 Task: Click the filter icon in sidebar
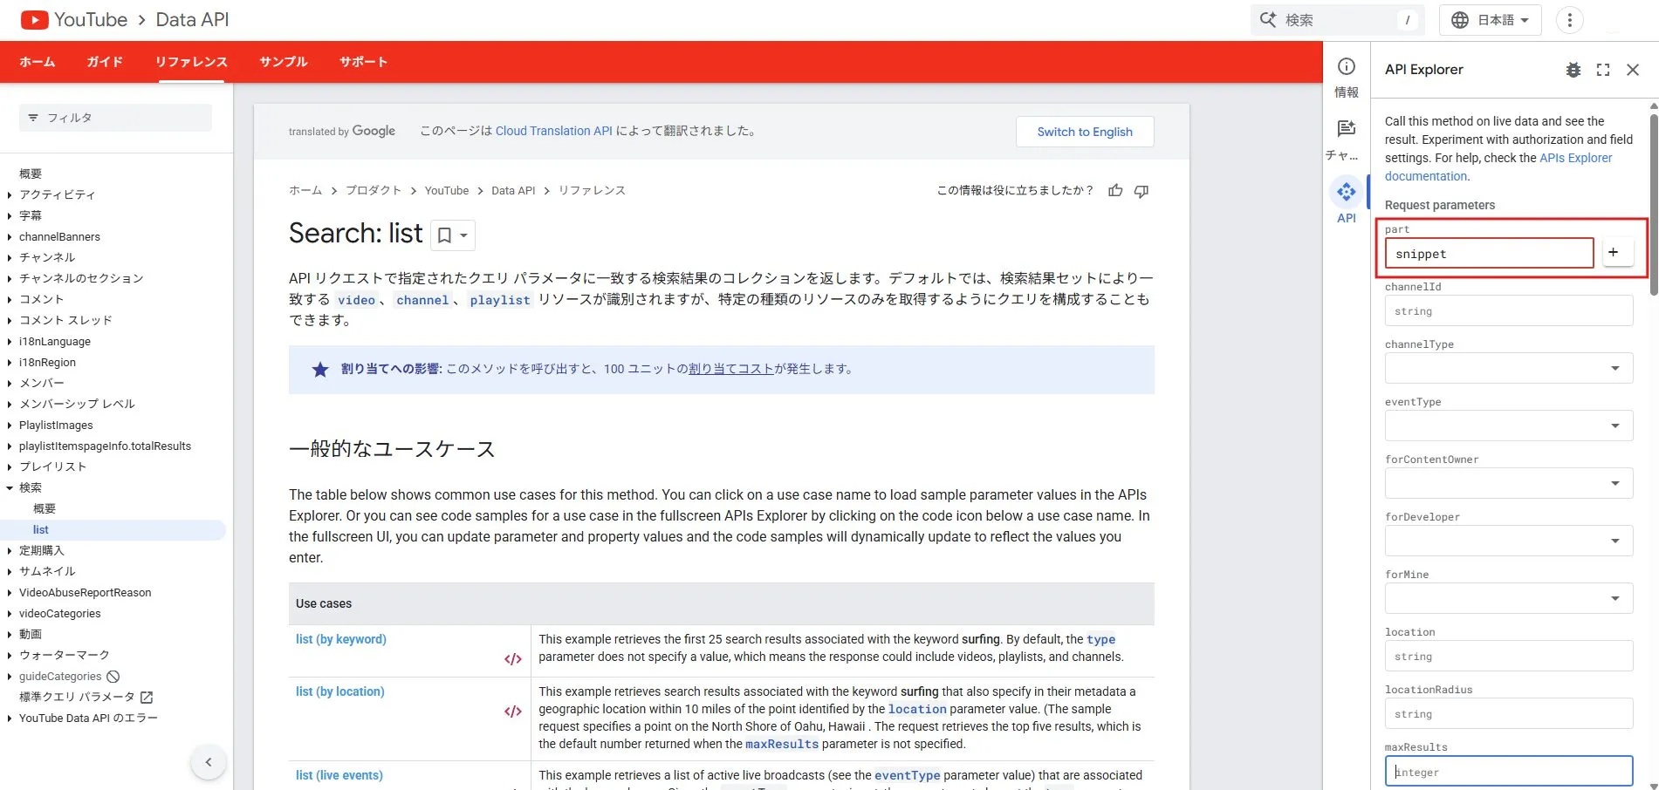(33, 118)
